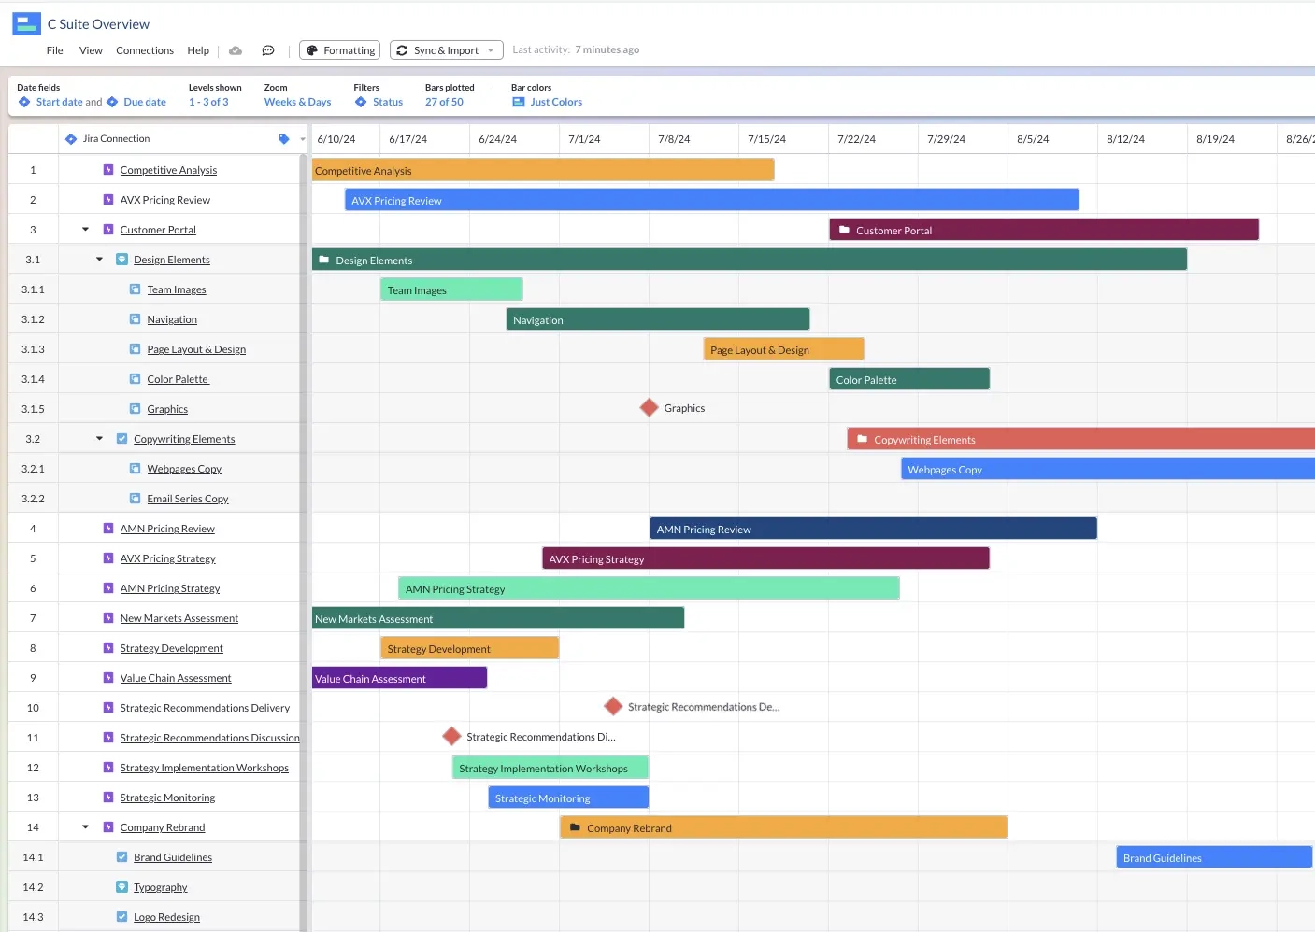Open the Strategy Development task link
Viewport: 1315px width, 932px height.
pos(171,647)
